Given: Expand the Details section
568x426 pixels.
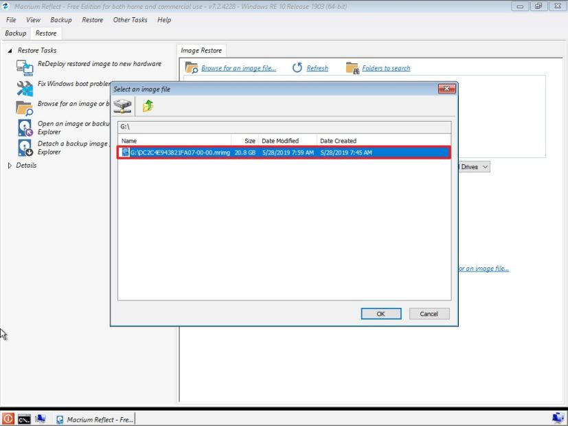Looking at the screenshot, I should (x=9, y=165).
